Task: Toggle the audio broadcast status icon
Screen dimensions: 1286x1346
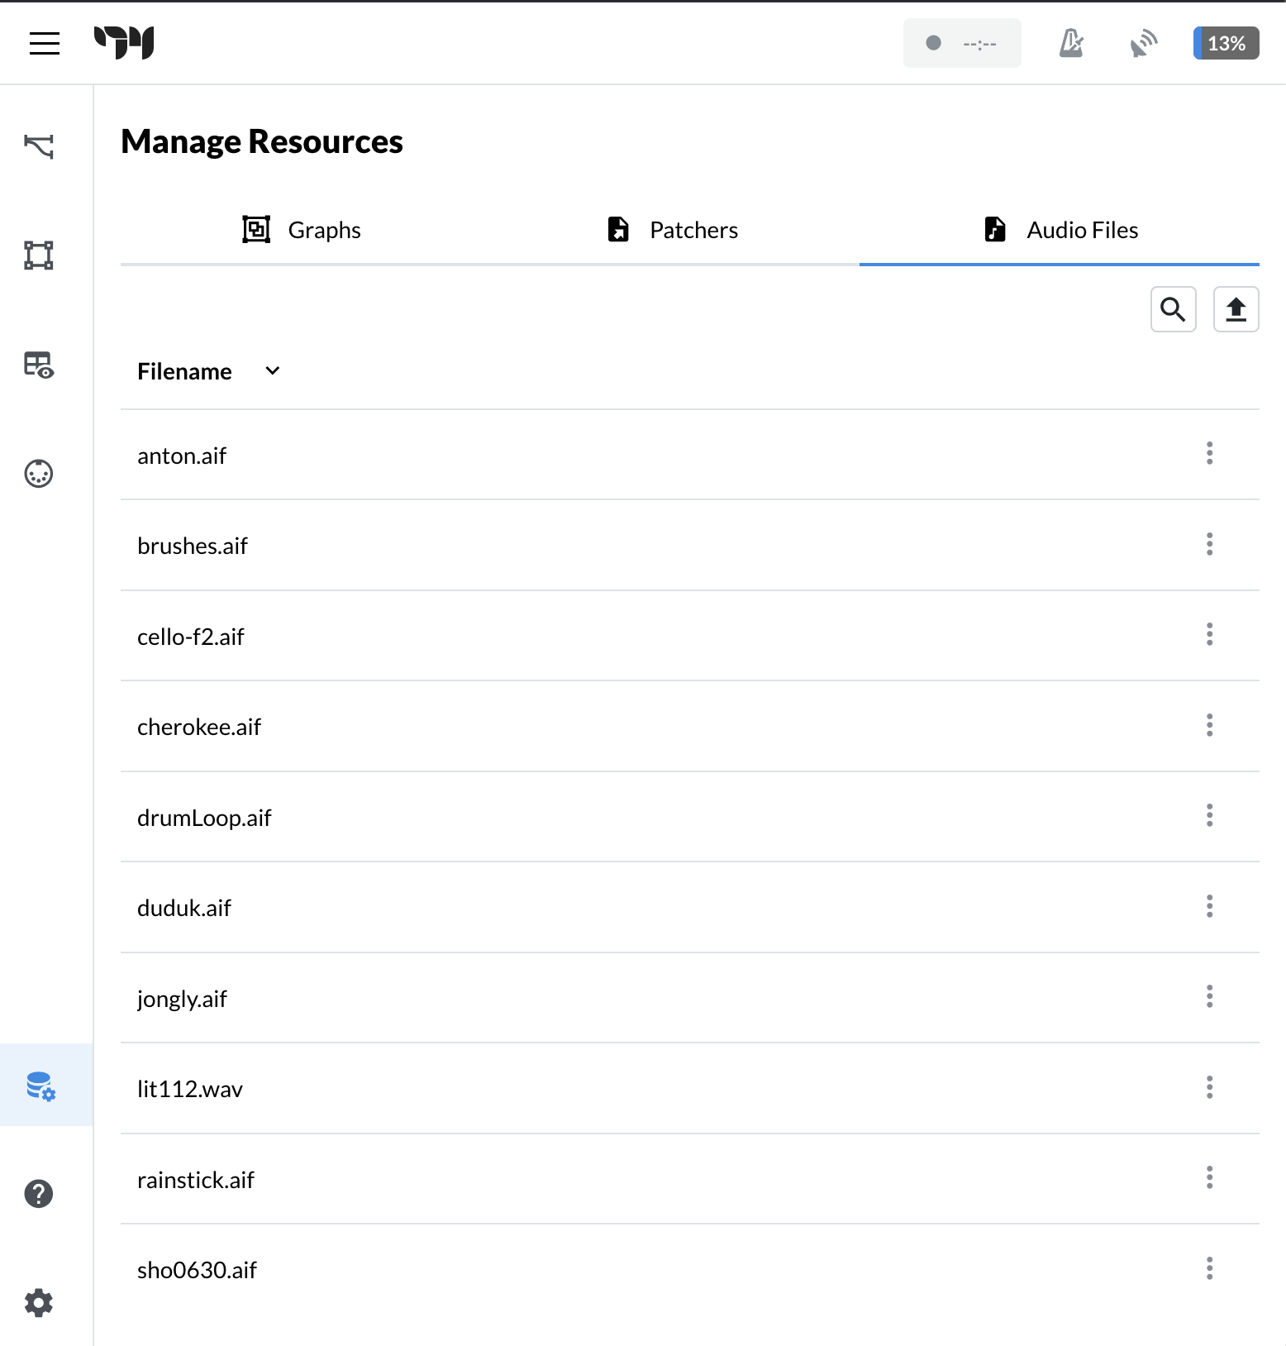Action: (1144, 43)
